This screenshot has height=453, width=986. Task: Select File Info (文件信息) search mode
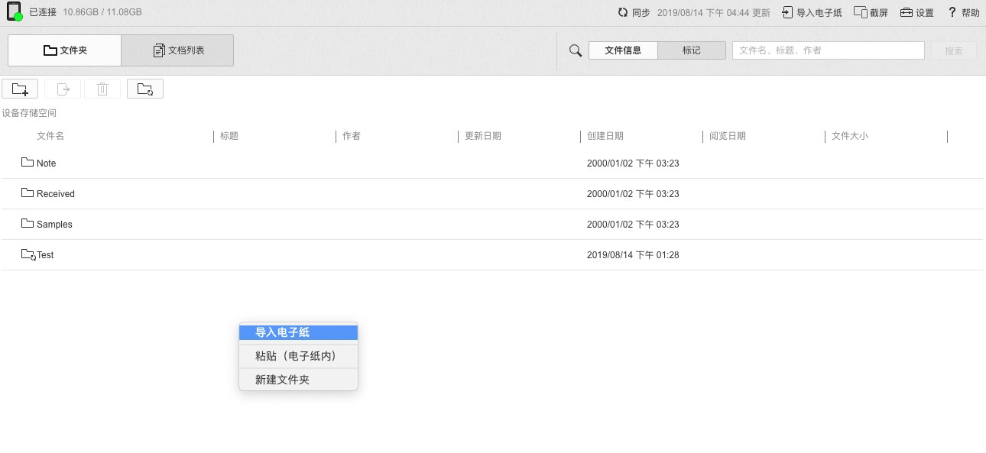tap(623, 50)
